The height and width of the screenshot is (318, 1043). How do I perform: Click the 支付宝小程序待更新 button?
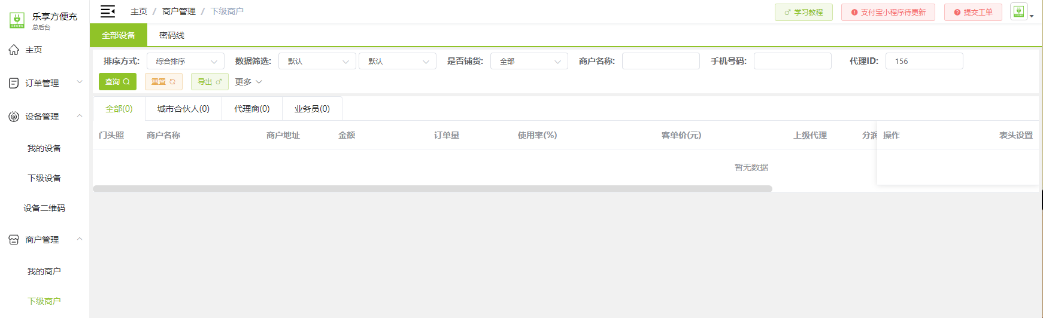[x=888, y=12]
